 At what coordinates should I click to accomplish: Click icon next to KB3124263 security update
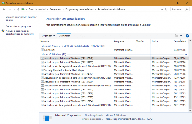coord(42,78)
